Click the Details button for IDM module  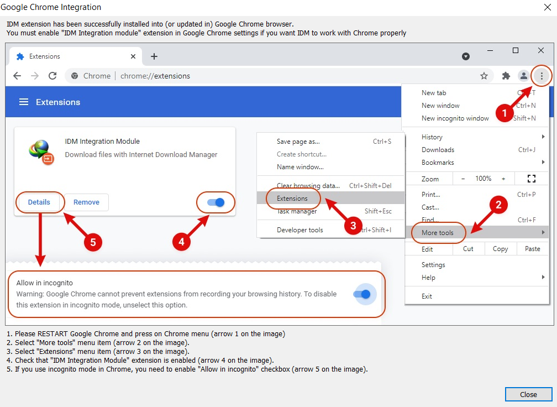pyautogui.click(x=39, y=202)
